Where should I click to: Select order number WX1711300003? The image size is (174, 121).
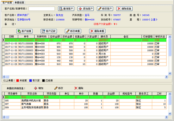(x=26, y=50)
